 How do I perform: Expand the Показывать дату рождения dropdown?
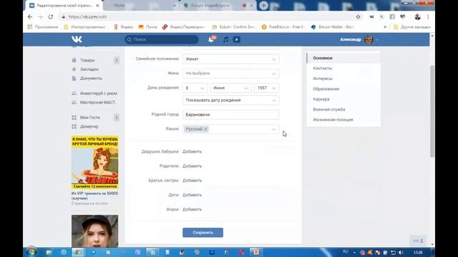tap(230, 100)
